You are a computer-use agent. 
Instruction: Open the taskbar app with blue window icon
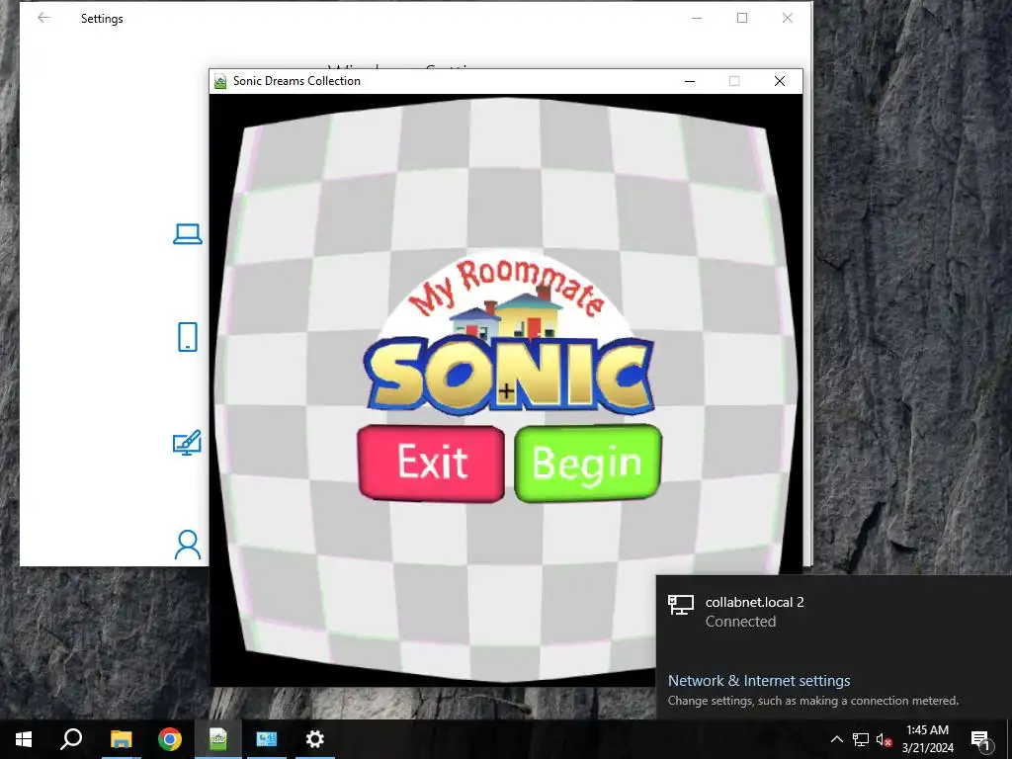pyautogui.click(x=267, y=739)
